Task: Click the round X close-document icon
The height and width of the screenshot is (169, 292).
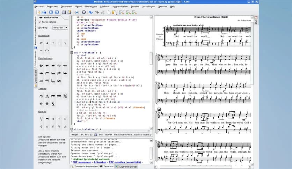Action: (x=84, y=12)
